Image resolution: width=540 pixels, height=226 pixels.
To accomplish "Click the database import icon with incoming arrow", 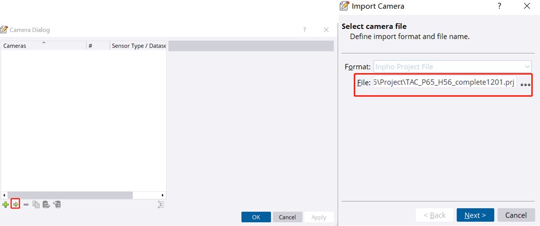I will click(x=57, y=205).
